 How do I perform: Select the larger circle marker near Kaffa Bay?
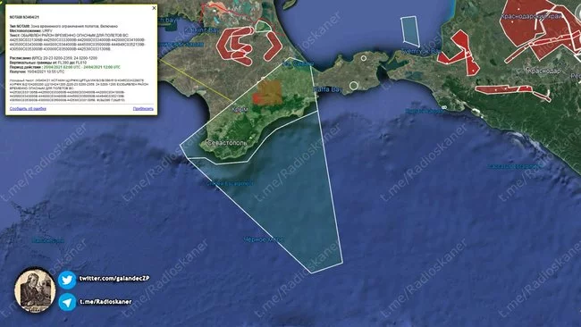pos(354,86)
